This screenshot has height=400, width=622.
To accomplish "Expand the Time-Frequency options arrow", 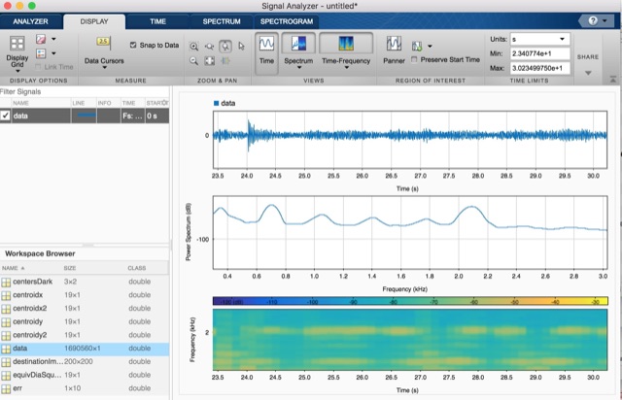I will 346,68.
